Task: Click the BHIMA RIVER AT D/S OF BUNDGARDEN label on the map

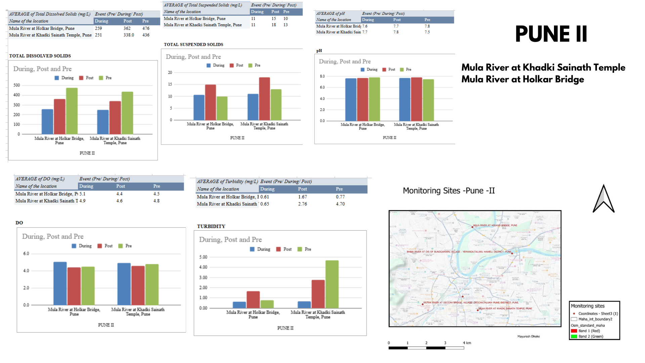Action: [x=459, y=252]
